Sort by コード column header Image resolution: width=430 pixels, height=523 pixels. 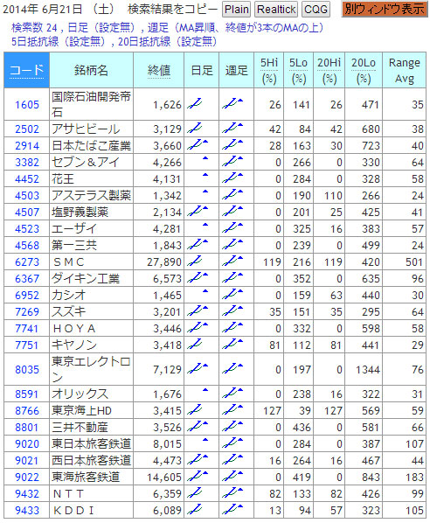tap(27, 70)
